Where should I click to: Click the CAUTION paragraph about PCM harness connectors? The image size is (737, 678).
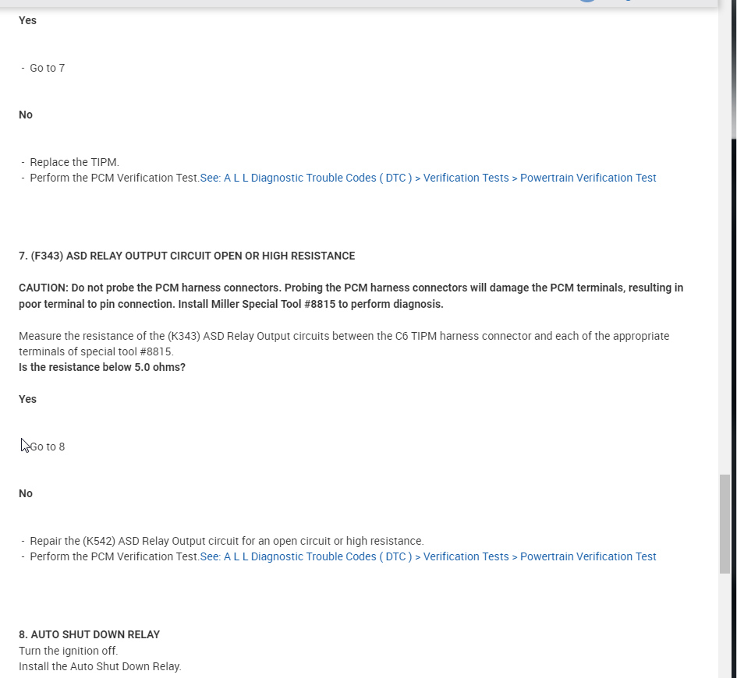(350, 295)
